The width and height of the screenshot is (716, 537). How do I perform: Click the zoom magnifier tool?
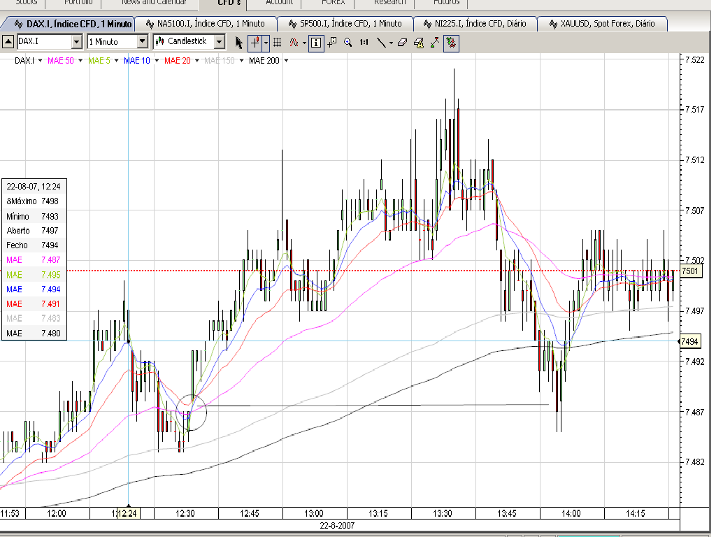348,42
